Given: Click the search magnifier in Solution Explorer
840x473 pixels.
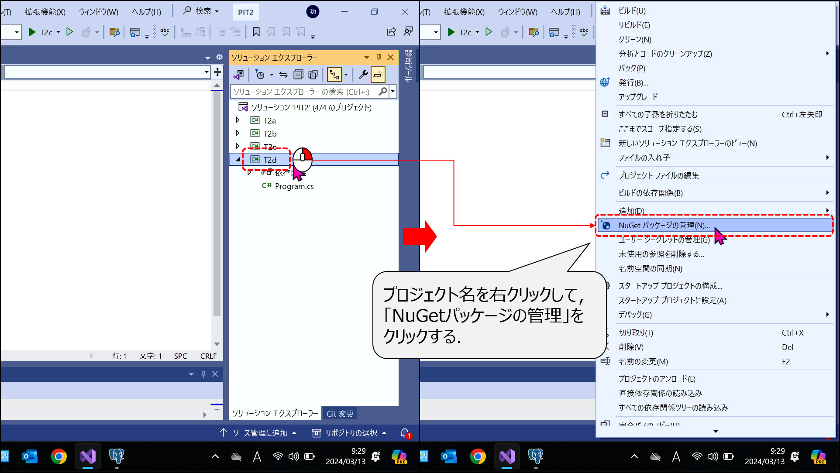Looking at the screenshot, I should (382, 92).
